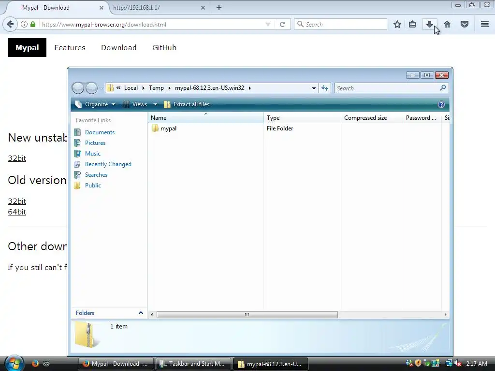This screenshot has width=495, height=371.
Task: Click the 2:17 AM system clock
Action: [x=476, y=363]
